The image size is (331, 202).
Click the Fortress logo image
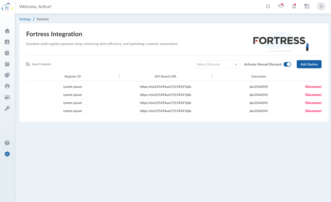coord(281,41)
